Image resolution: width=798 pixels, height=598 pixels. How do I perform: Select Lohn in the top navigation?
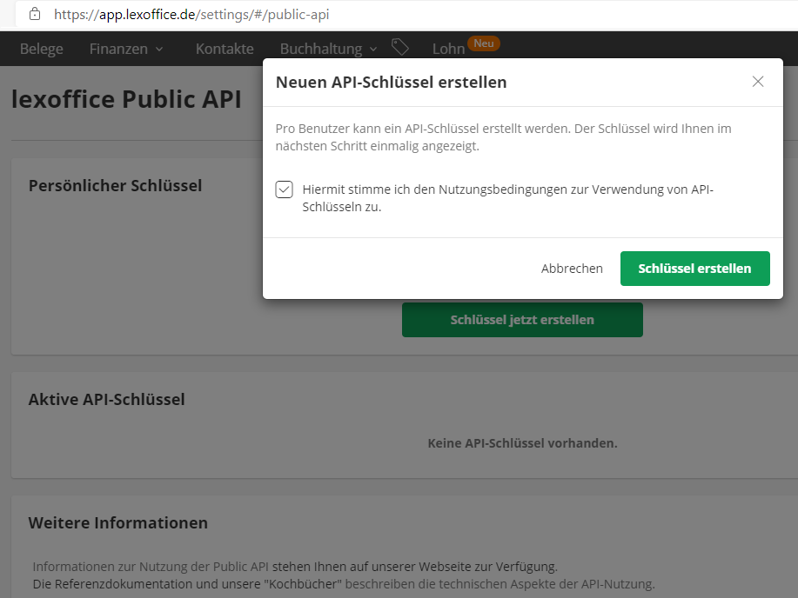click(x=446, y=49)
